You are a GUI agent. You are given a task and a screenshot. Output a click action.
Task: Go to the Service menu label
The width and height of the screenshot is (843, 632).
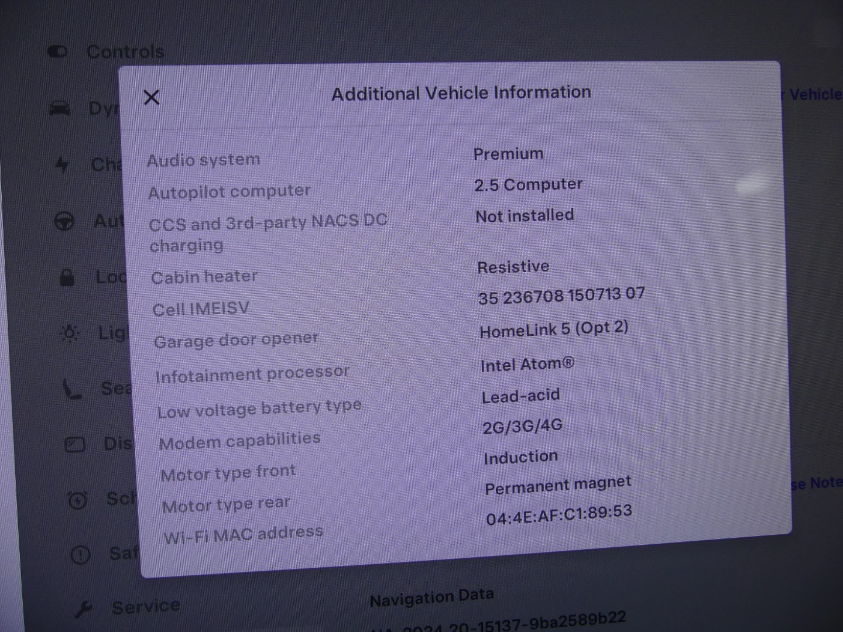tap(146, 607)
